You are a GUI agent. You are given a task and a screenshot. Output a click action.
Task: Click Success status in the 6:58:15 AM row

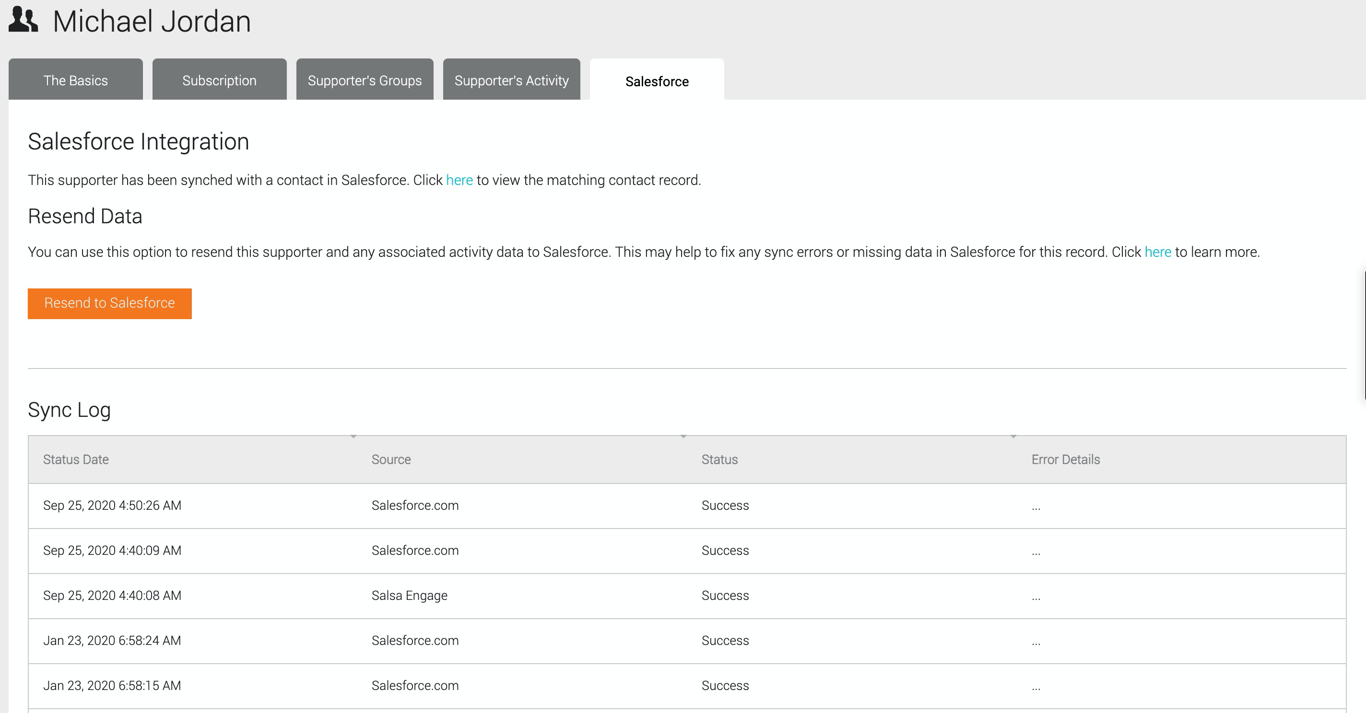725,686
